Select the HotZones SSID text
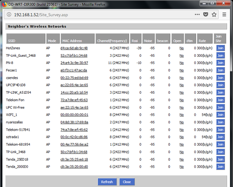Image resolution: width=233 pixels, height=187 pixels. [13, 48]
